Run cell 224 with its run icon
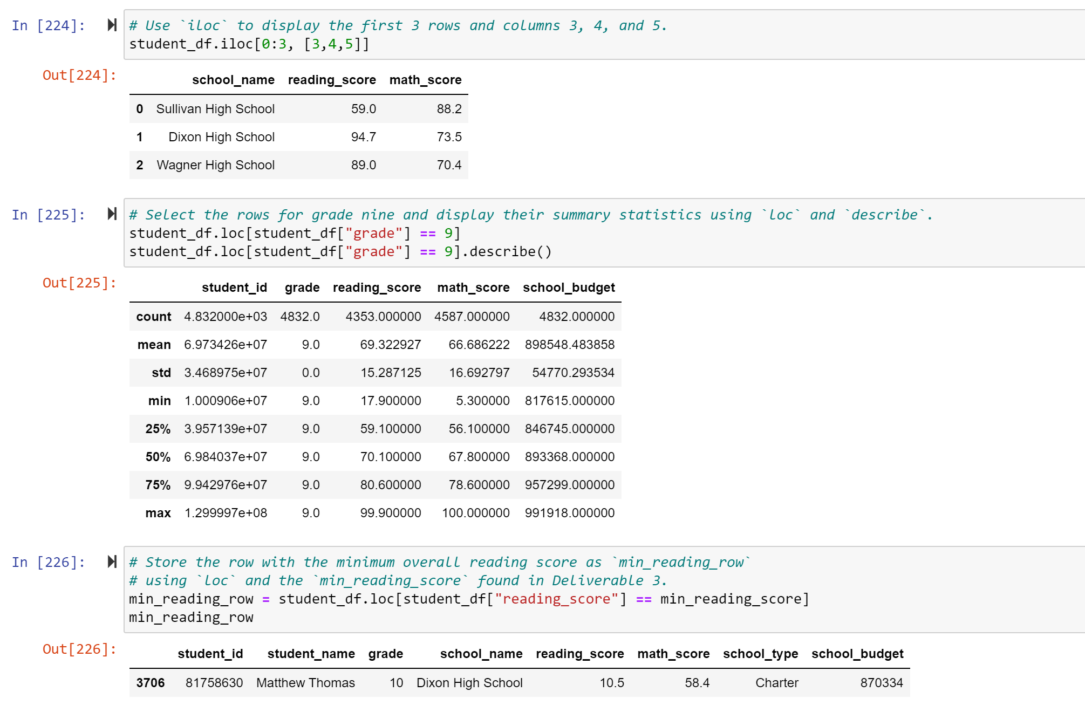Image resolution: width=1085 pixels, height=712 pixels. pos(112,25)
